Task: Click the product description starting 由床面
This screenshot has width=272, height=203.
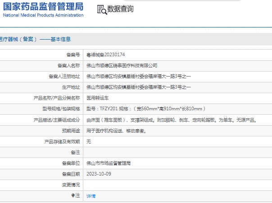Action: pyautogui.click(x=172, y=120)
